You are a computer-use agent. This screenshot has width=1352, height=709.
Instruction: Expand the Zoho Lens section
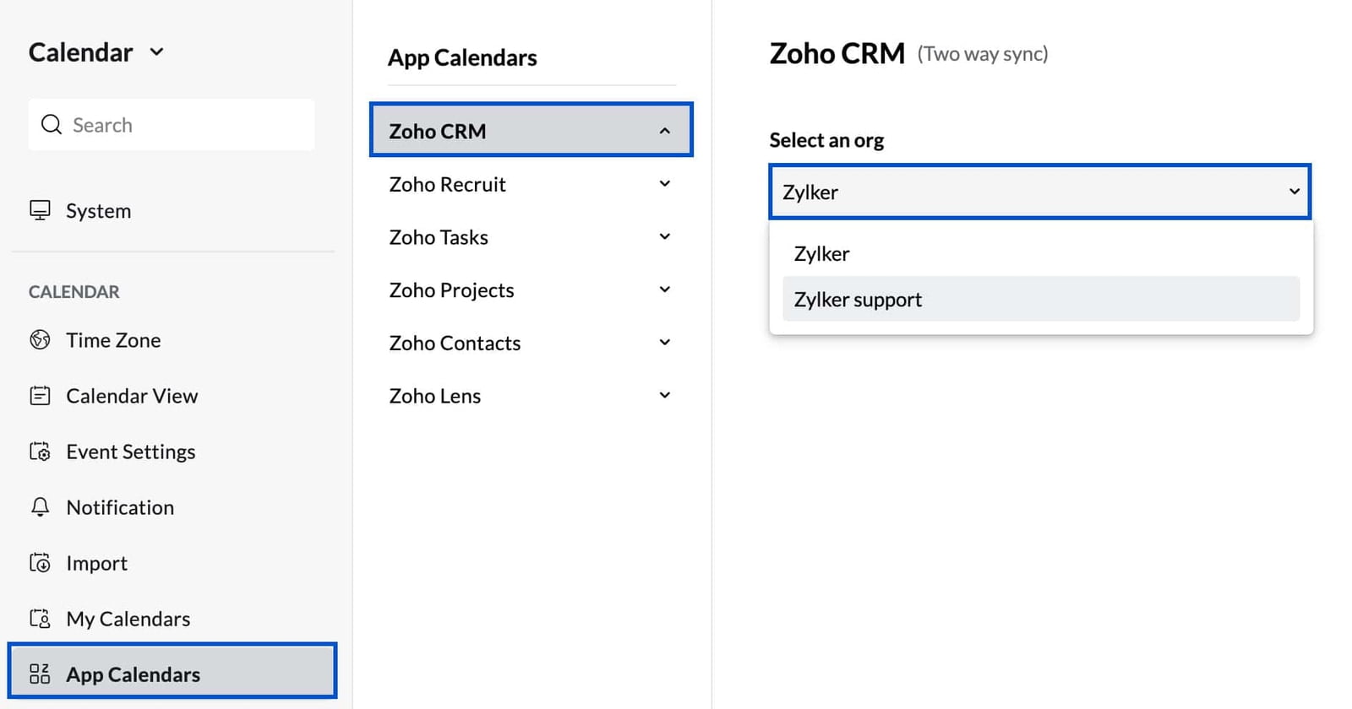(665, 394)
